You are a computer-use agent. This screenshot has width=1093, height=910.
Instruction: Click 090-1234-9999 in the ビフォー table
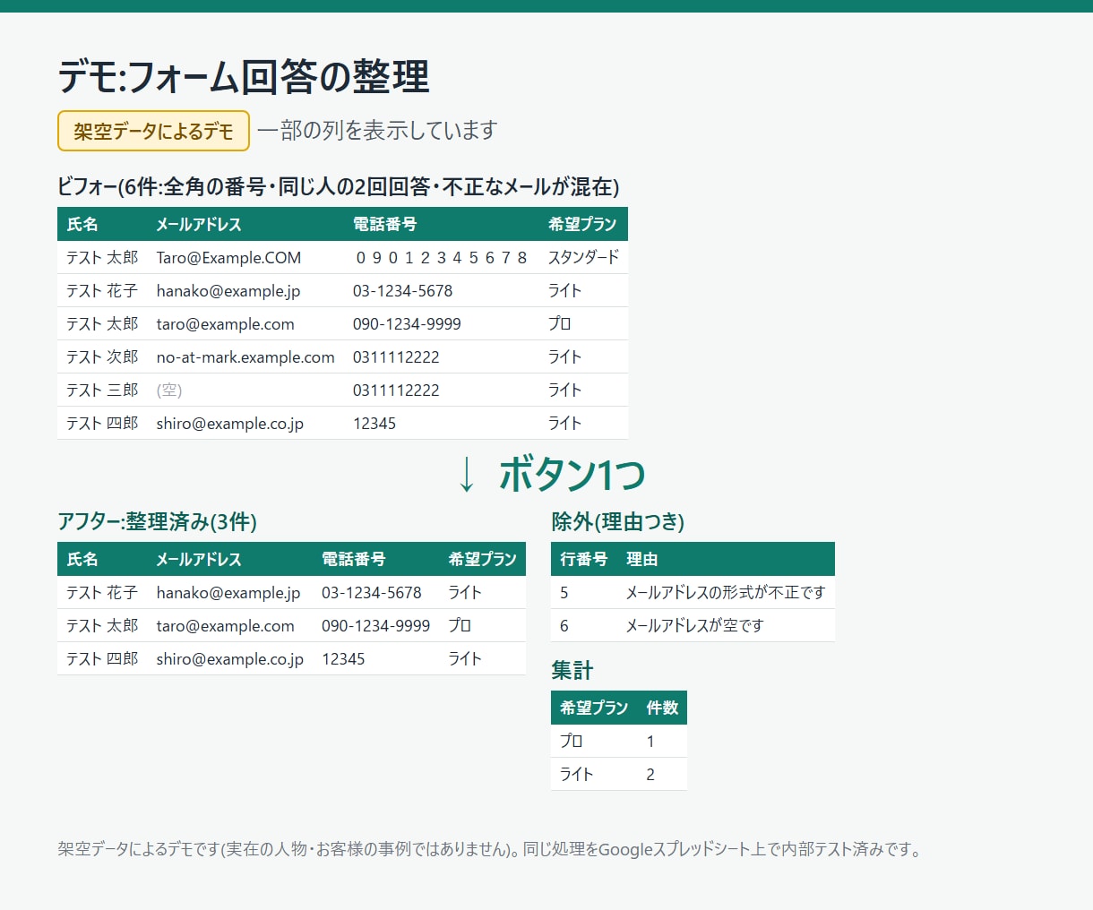[407, 323]
